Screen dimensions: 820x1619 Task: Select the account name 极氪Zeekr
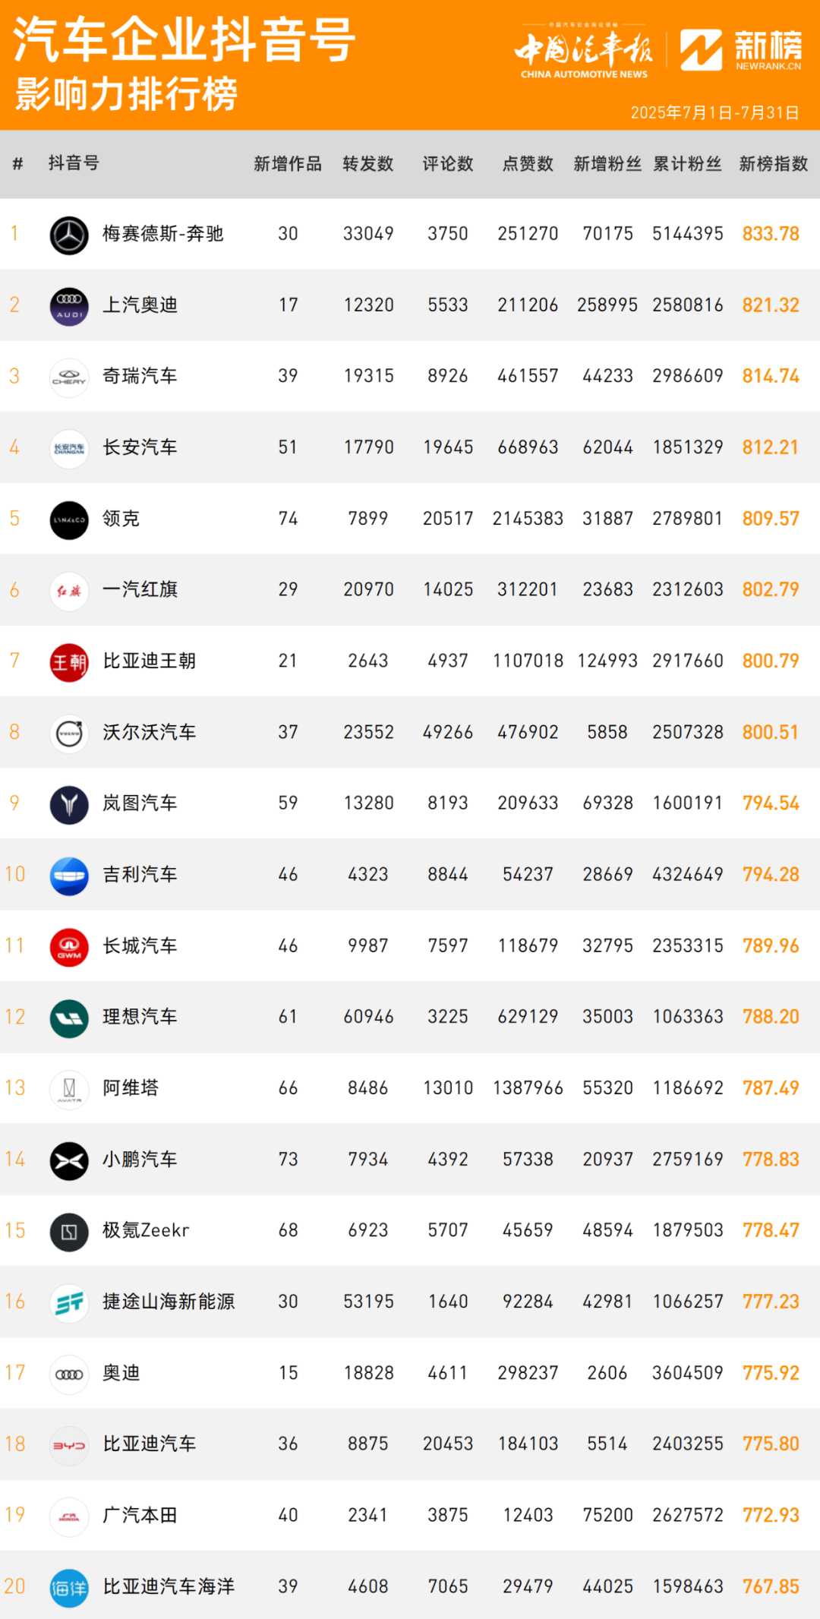point(146,1230)
